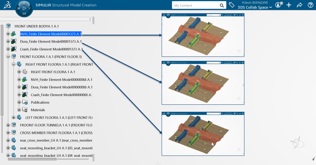Click SIMULIA Structural Model Creation title
This screenshot has height=165, width=316.
[66, 5]
